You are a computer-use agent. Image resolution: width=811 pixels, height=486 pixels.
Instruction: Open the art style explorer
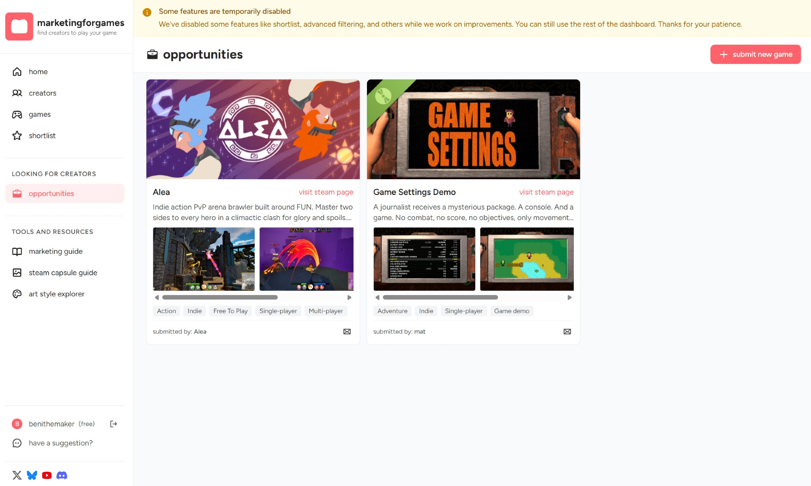pos(56,294)
